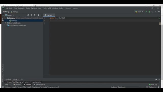Open the main run configuration dropdown
The height and width of the screenshot is (92, 163).
pyautogui.click(x=139, y=12)
